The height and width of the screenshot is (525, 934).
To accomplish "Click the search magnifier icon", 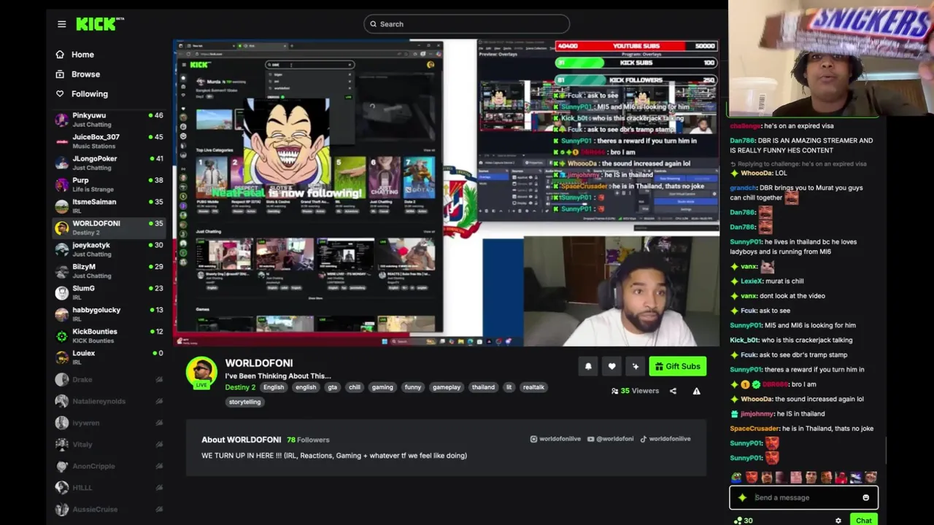I will [373, 24].
